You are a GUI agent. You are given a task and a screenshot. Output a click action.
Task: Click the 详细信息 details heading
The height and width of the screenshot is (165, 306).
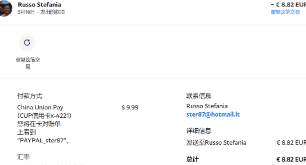click(x=199, y=131)
